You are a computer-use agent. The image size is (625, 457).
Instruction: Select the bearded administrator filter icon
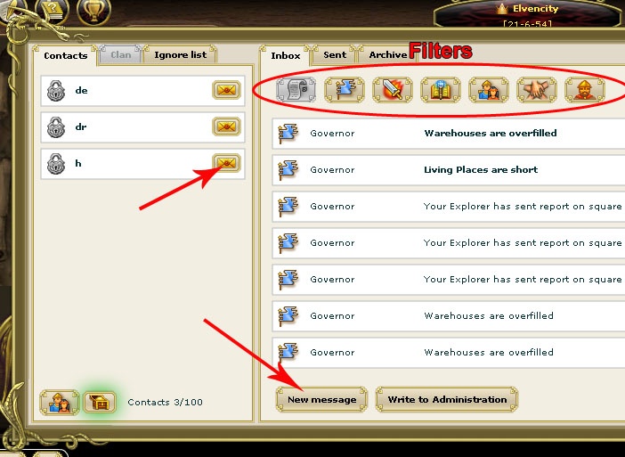(585, 90)
